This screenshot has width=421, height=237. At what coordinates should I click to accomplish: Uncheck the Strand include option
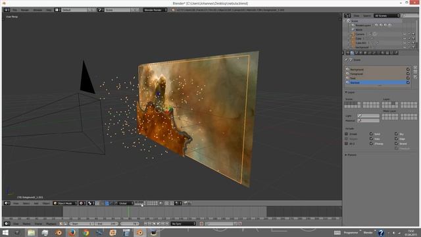396,144
